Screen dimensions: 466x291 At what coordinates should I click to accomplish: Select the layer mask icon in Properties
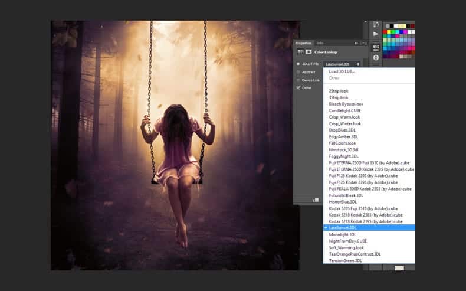[x=309, y=52]
